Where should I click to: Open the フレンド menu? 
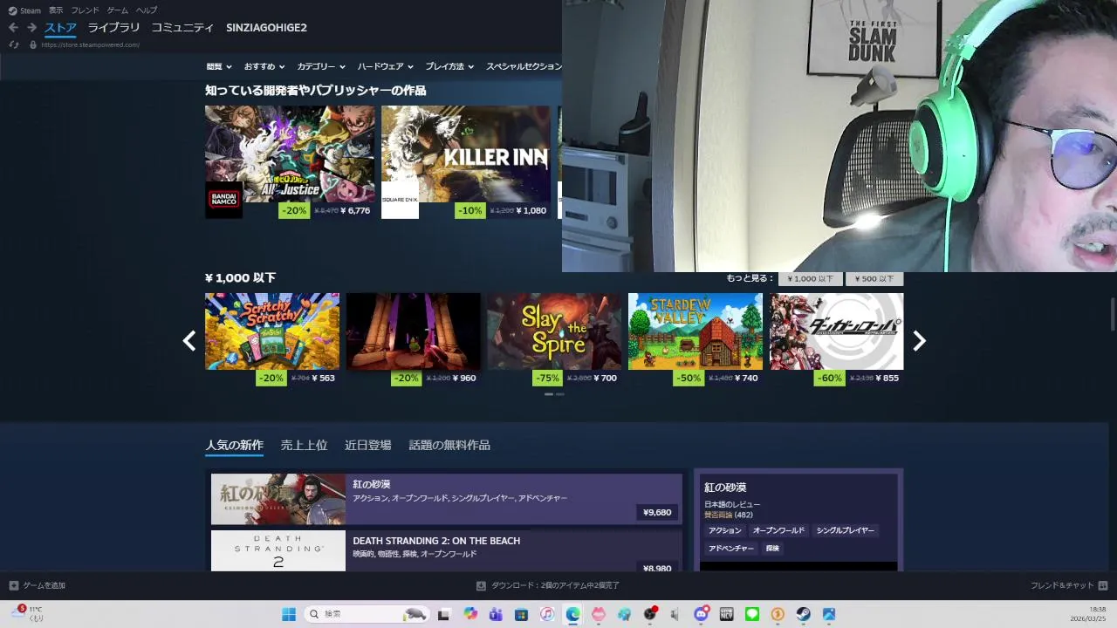[85, 10]
